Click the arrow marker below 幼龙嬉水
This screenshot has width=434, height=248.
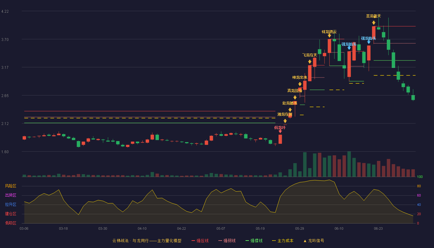290,110
